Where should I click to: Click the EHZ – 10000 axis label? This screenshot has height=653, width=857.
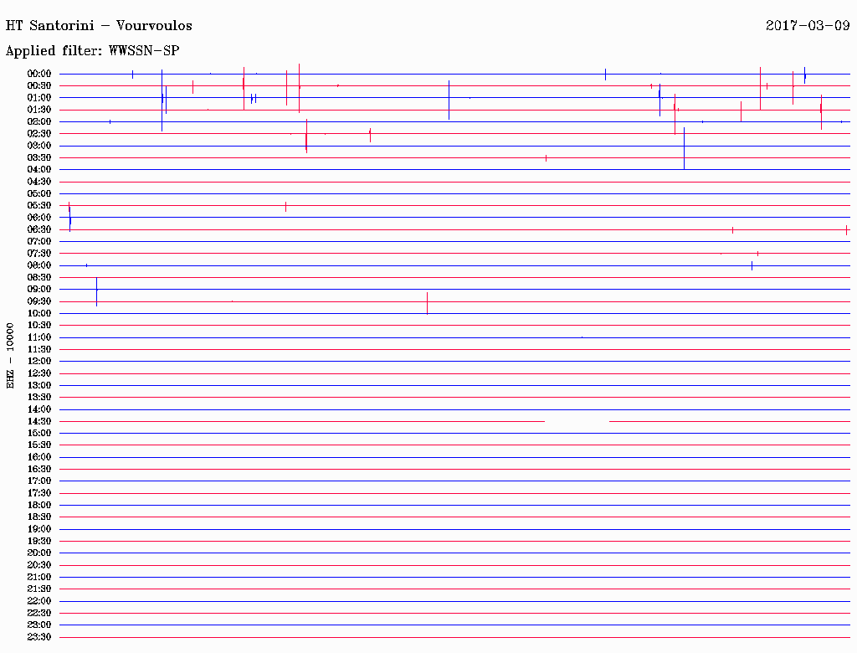(10, 356)
